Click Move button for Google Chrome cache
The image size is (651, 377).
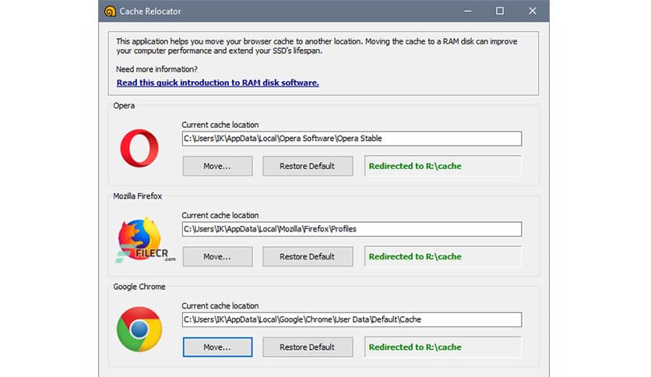217,347
